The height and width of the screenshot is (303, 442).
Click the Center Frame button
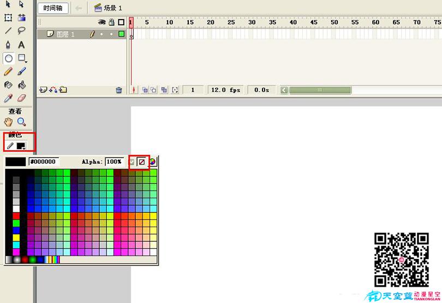pyautogui.click(x=134, y=90)
